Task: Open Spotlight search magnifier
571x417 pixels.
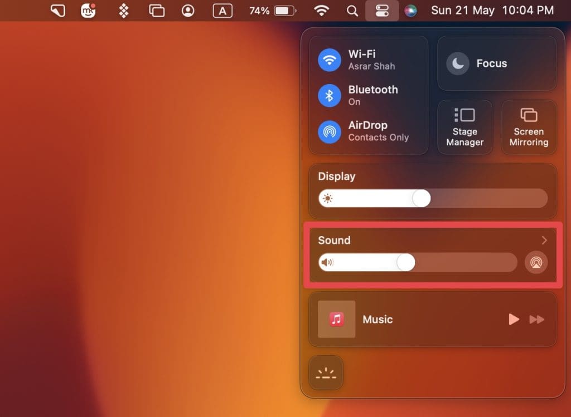Action: click(x=352, y=11)
